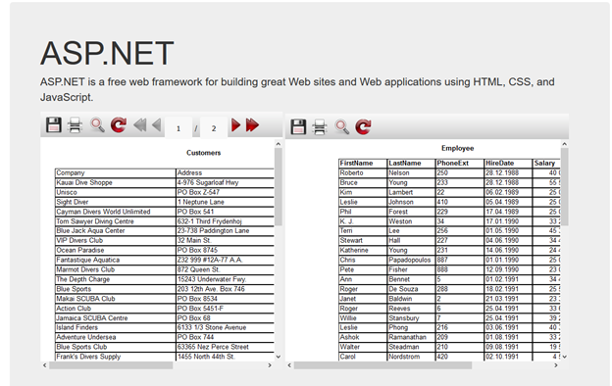Click address 872 Queen St.

(x=226, y=269)
